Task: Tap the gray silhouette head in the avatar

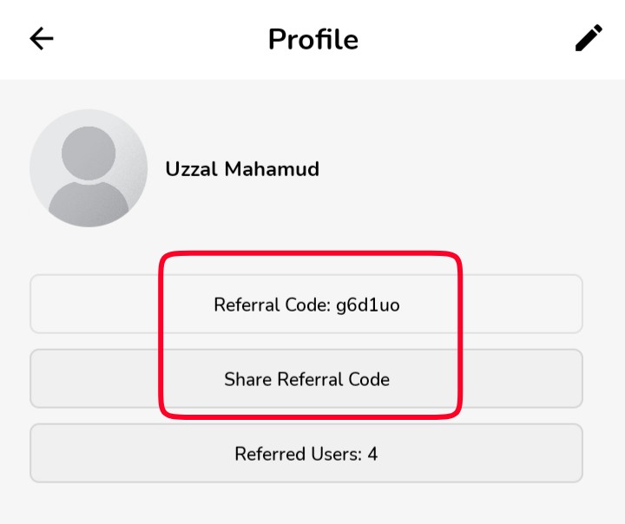Action: 89,154
